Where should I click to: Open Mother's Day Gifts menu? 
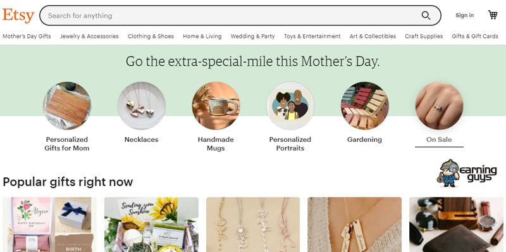click(27, 36)
